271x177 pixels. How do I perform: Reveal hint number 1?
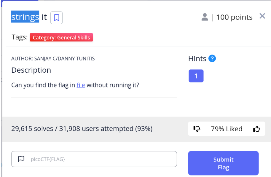click(196, 76)
